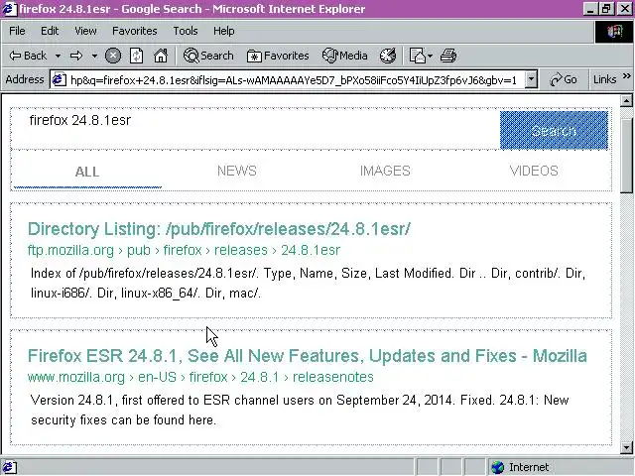Expand the Links toolbar chevron
This screenshot has height=476, width=635.
point(626,76)
